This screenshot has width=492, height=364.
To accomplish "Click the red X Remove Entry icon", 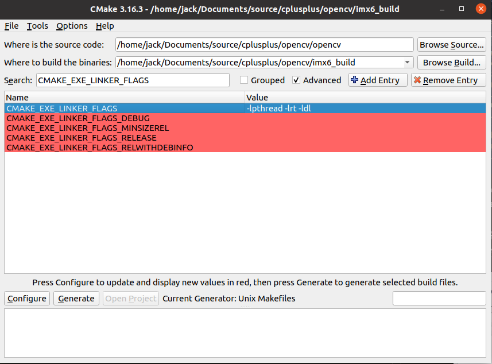I will (417, 80).
